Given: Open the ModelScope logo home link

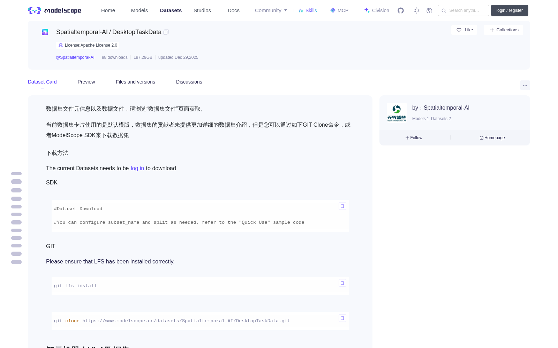Looking at the screenshot, I should coord(54,10).
